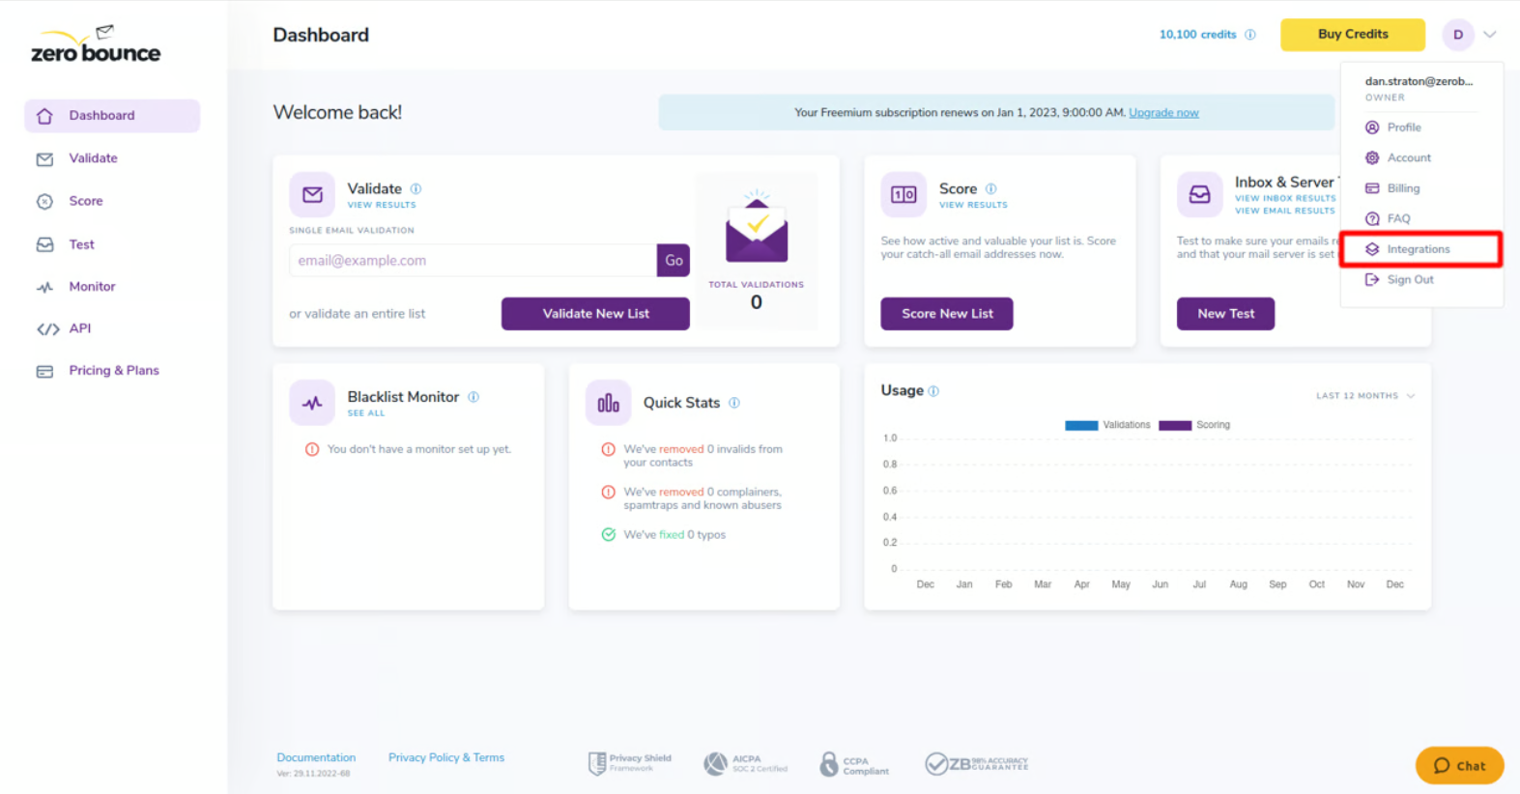Click the Scoring purple legend swatch
This screenshot has height=794, width=1520.
pos(1175,425)
